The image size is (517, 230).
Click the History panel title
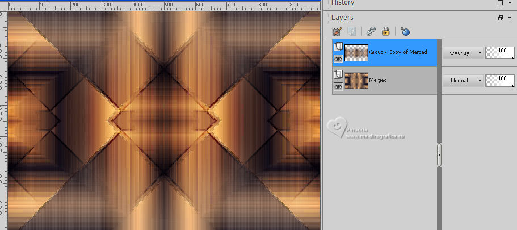click(x=343, y=3)
